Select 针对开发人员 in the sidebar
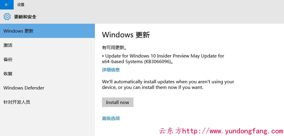This screenshot has height=136, width=284. pos(47,102)
